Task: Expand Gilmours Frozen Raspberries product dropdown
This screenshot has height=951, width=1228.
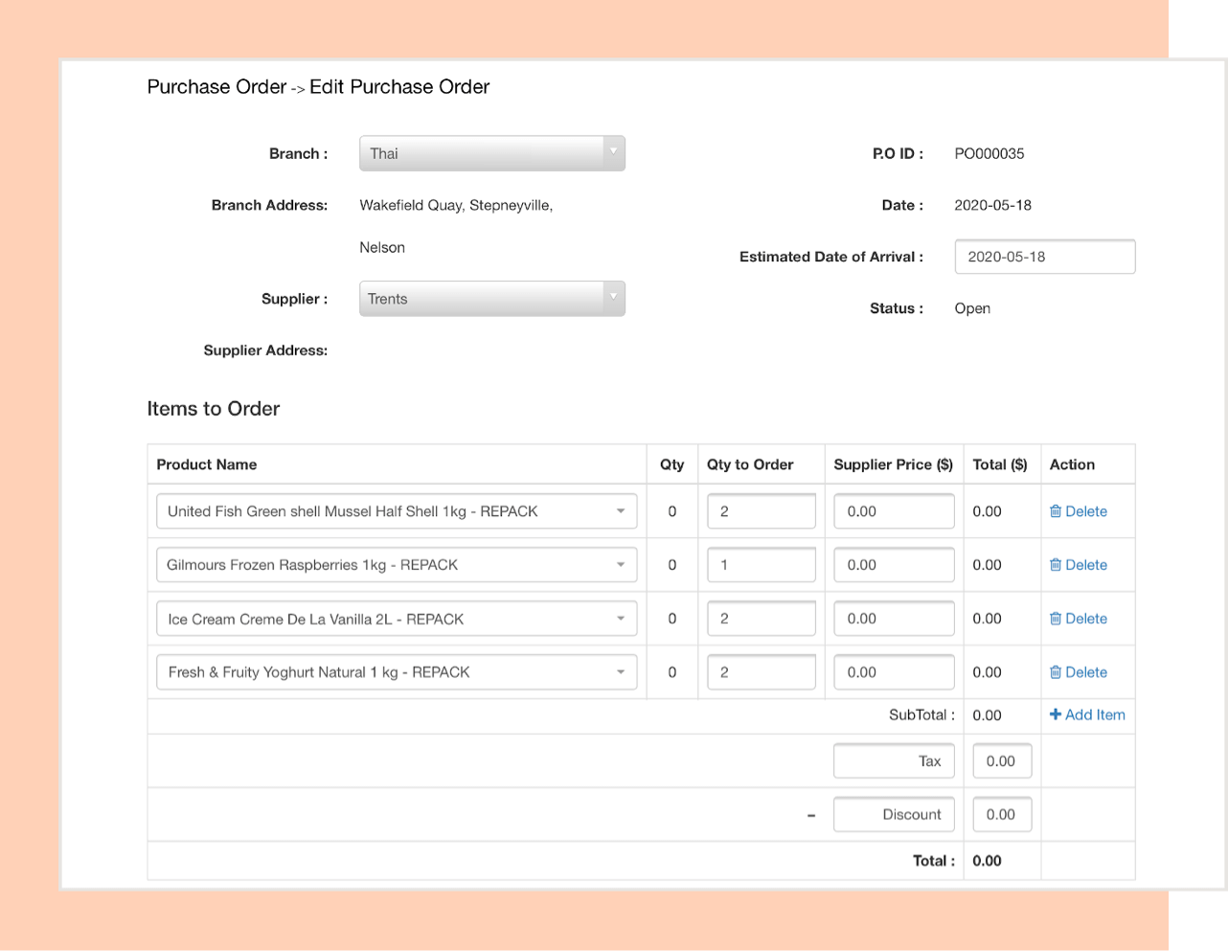Action: [398, 565]
